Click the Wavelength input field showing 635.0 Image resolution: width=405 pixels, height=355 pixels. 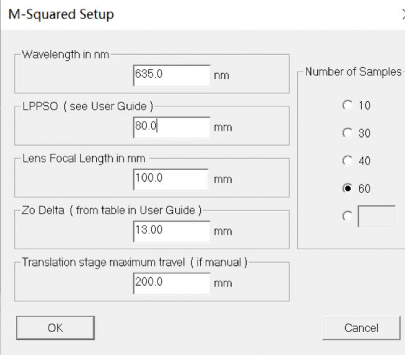click(171, 75)
